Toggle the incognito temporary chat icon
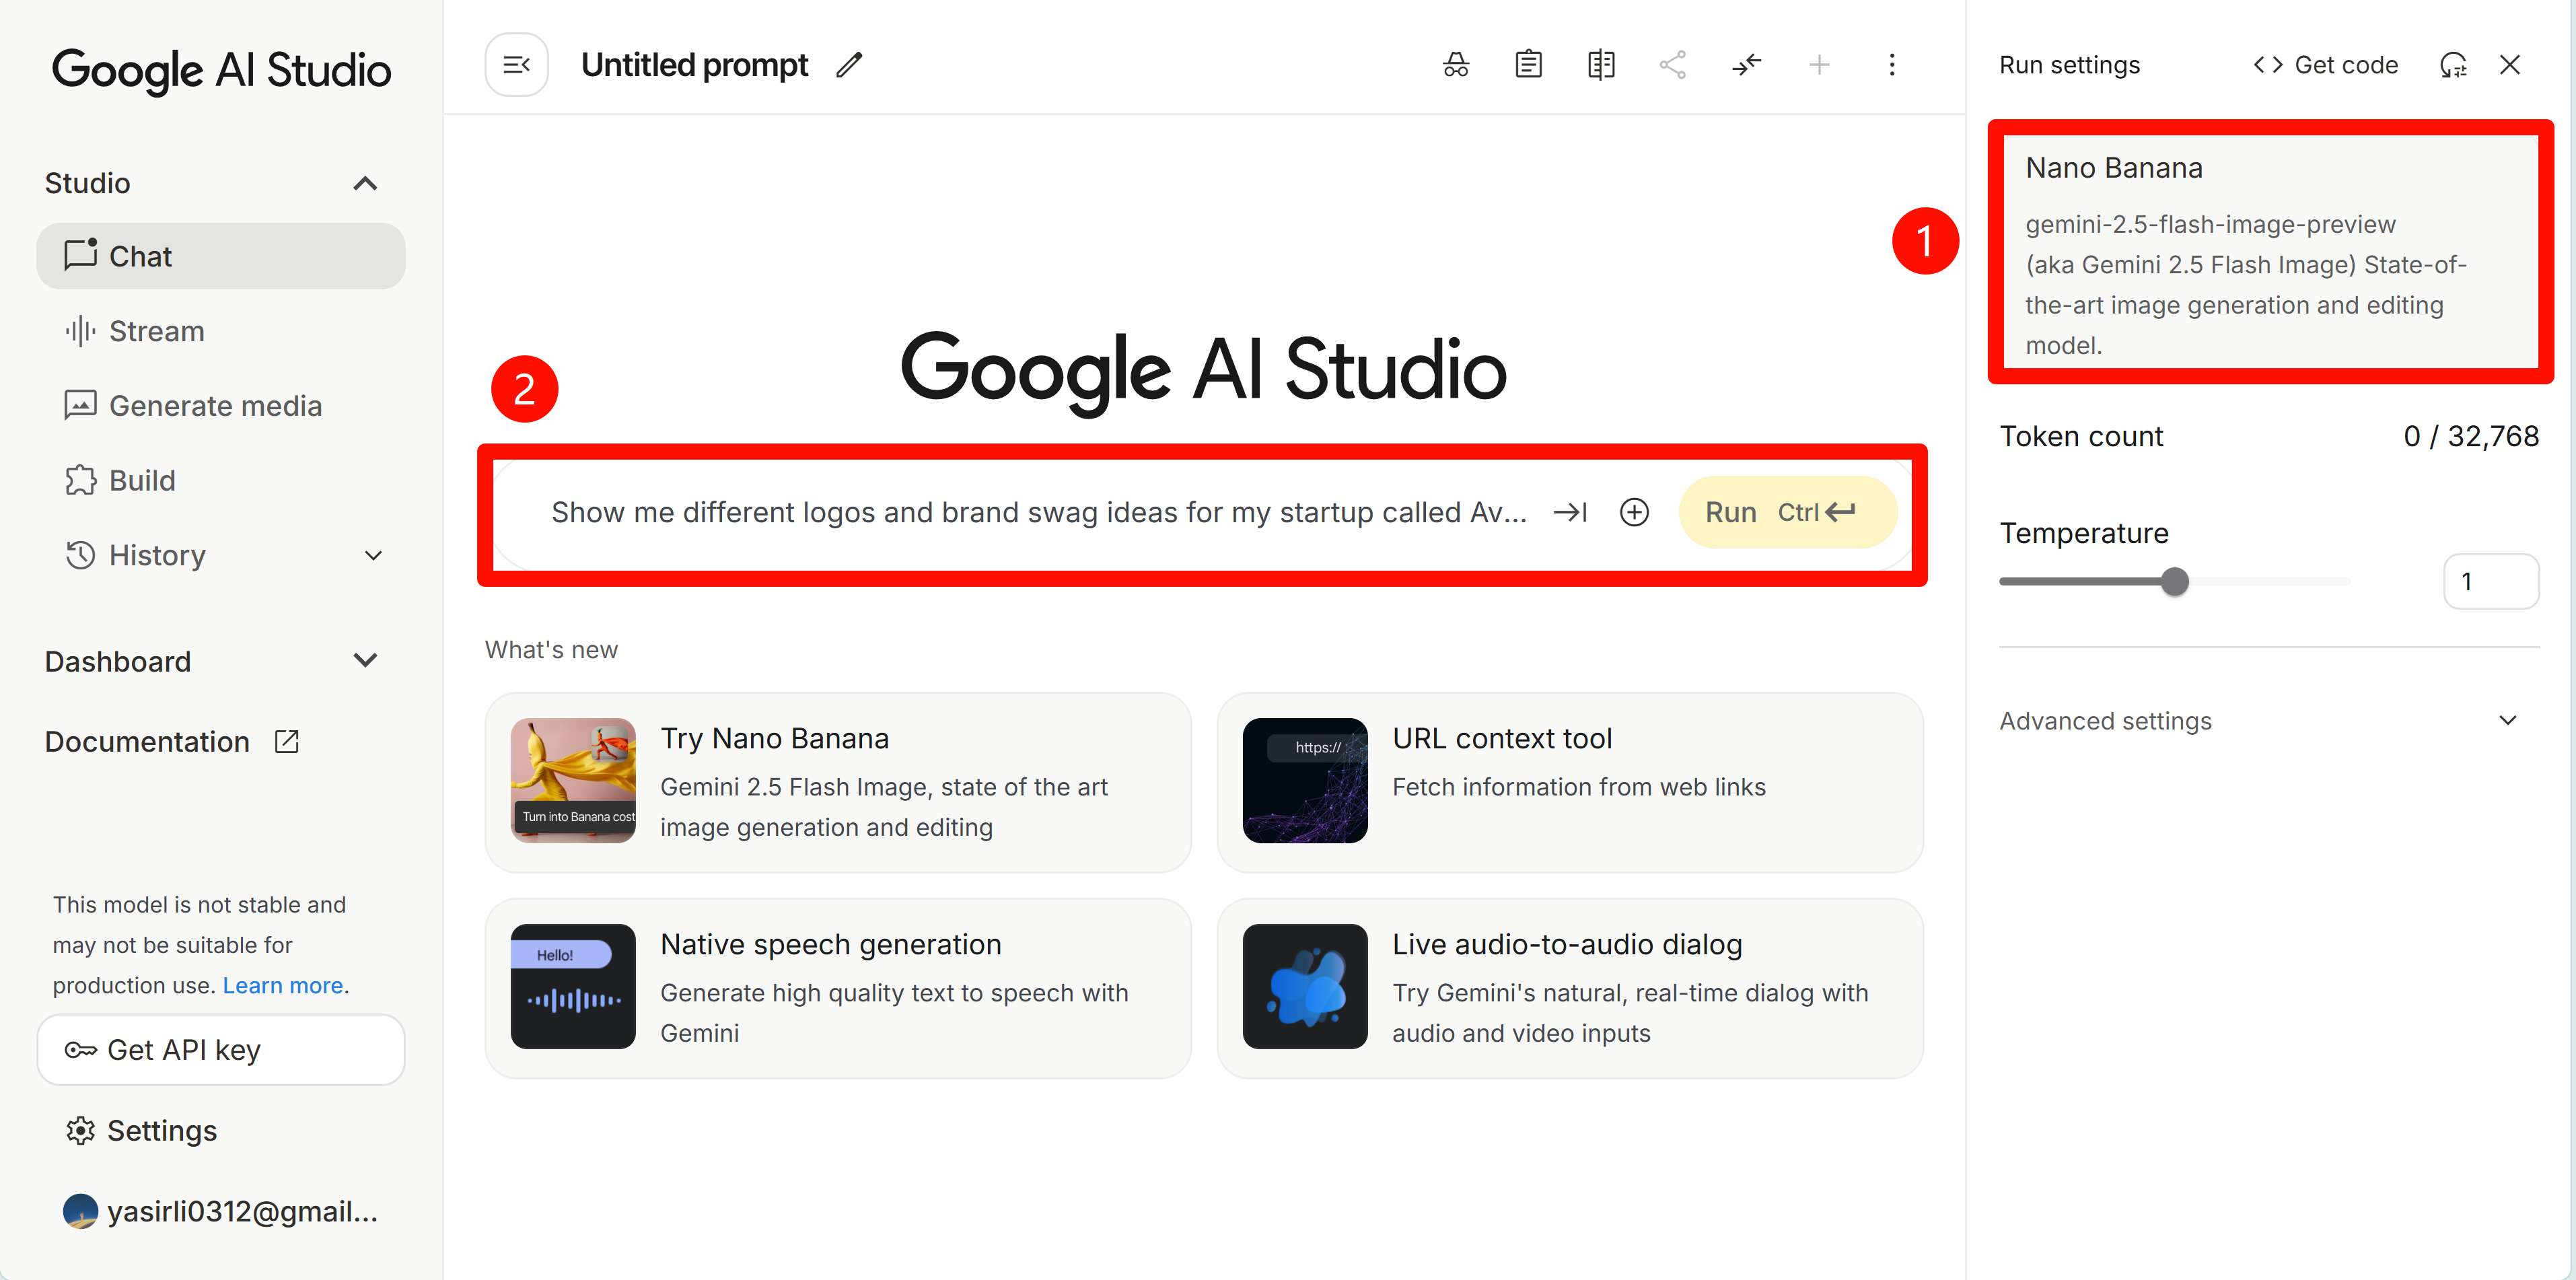The image size is (2576, 1280). click(1456, 65)
